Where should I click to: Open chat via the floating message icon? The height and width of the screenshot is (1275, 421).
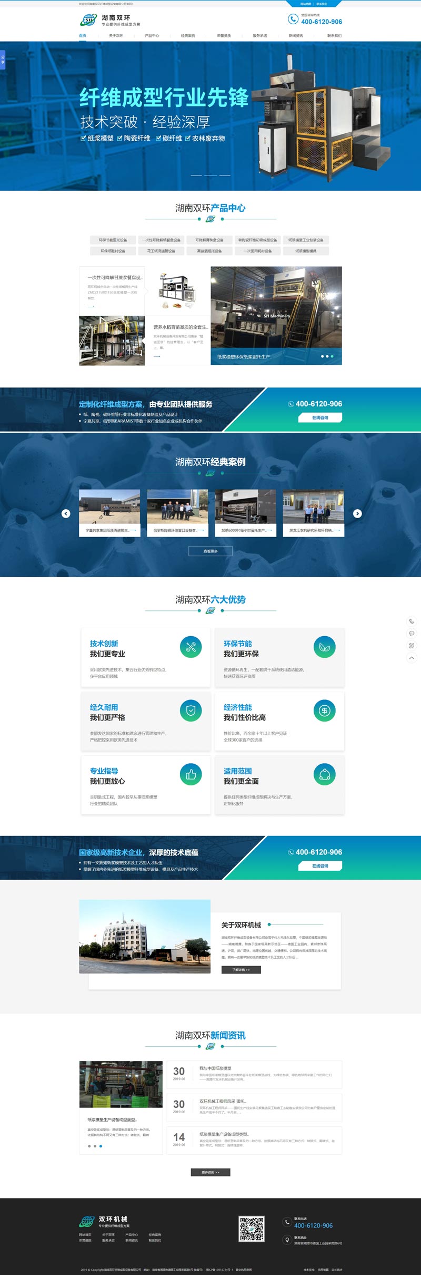point(412,633)
